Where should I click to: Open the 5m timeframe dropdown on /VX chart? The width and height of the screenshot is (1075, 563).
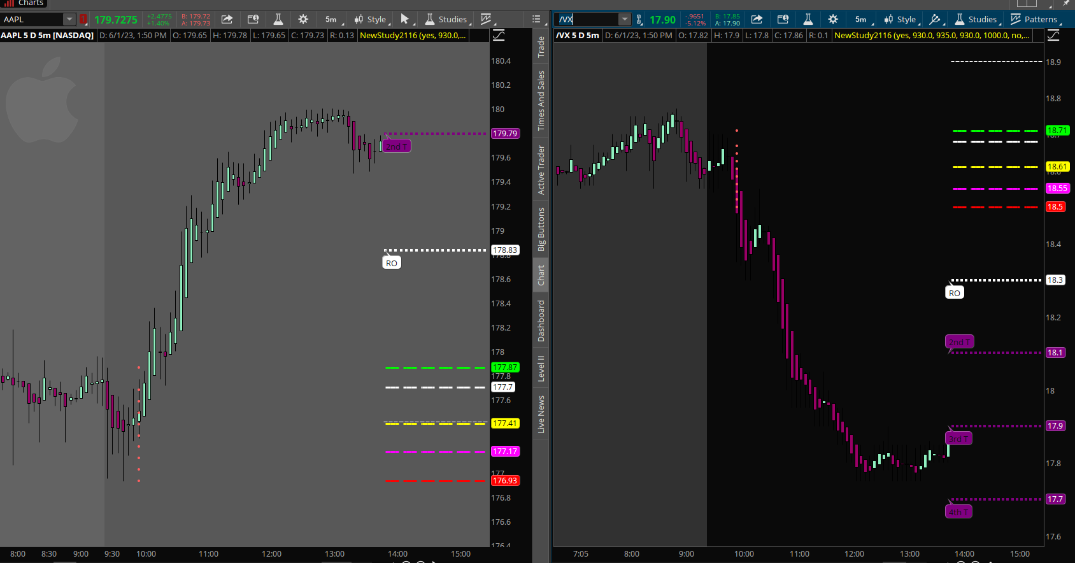click(x=862, y=19)
